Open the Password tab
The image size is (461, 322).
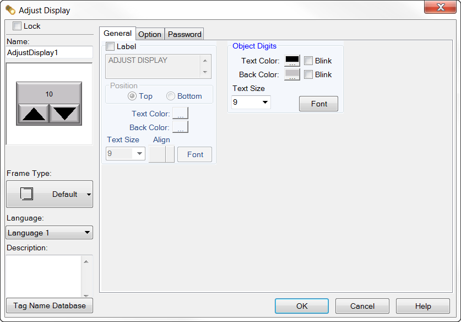click(185, 34)
